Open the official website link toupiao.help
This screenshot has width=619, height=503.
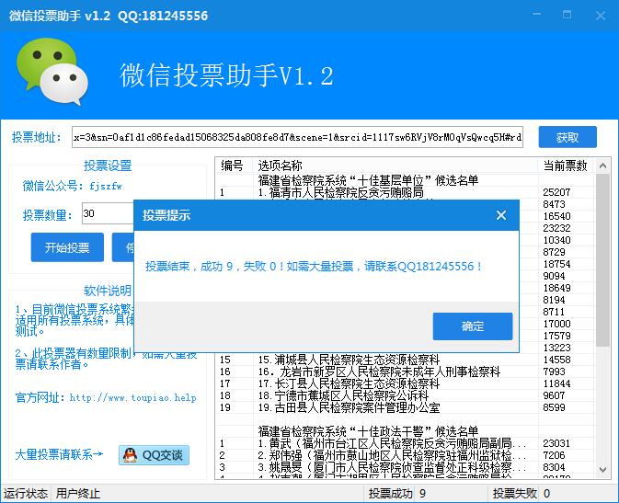click(x=133, y=397)
